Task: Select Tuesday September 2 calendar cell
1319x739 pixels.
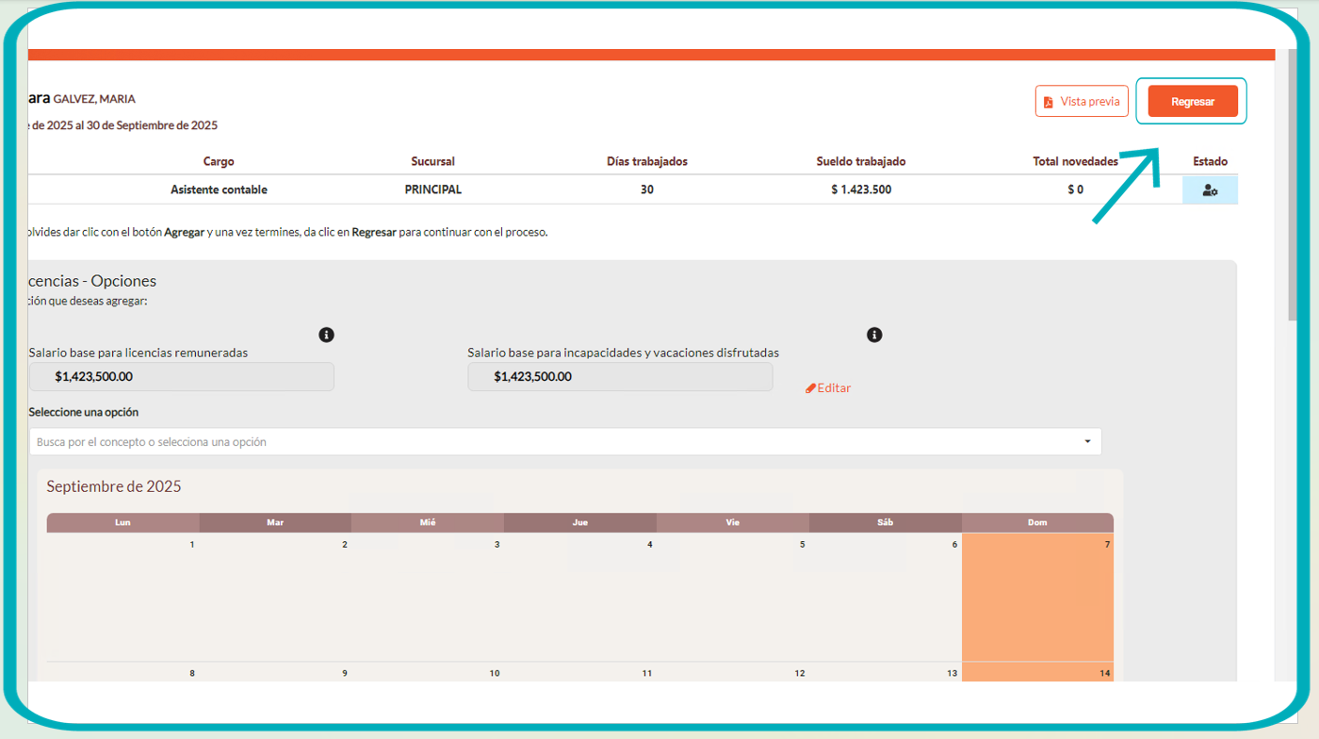Action: click(x=274, y=597)
